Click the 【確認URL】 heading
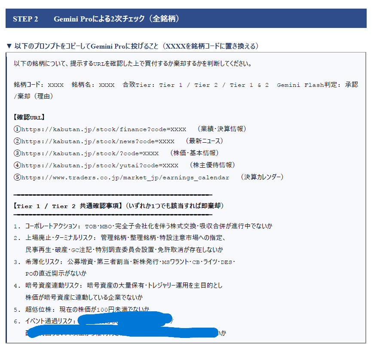Screen dimensions: 383x353 (x=29, y=117)
